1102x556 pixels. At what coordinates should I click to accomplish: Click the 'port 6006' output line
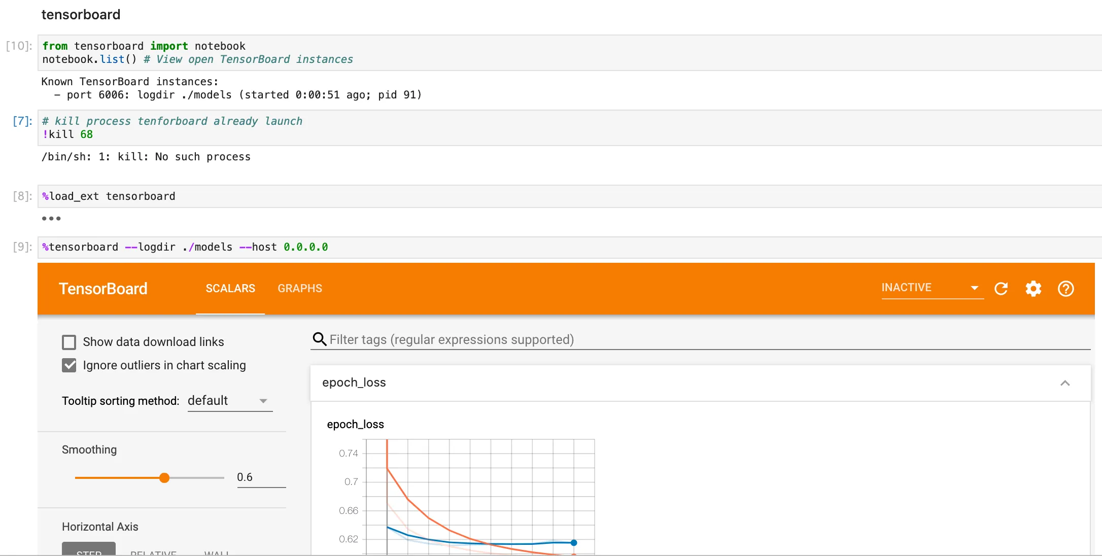point(238,95)
